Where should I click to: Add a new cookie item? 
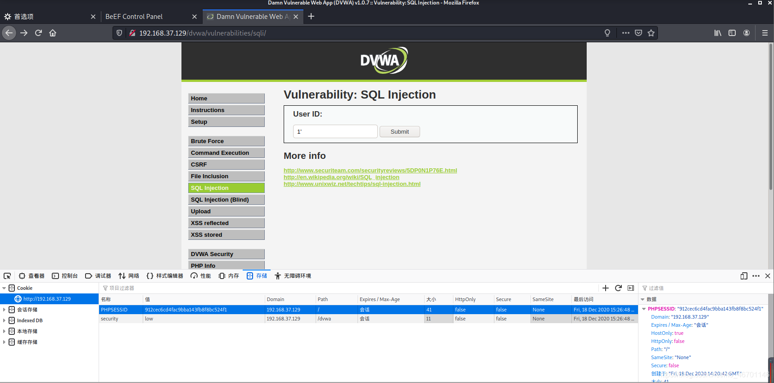pos(606,288)
